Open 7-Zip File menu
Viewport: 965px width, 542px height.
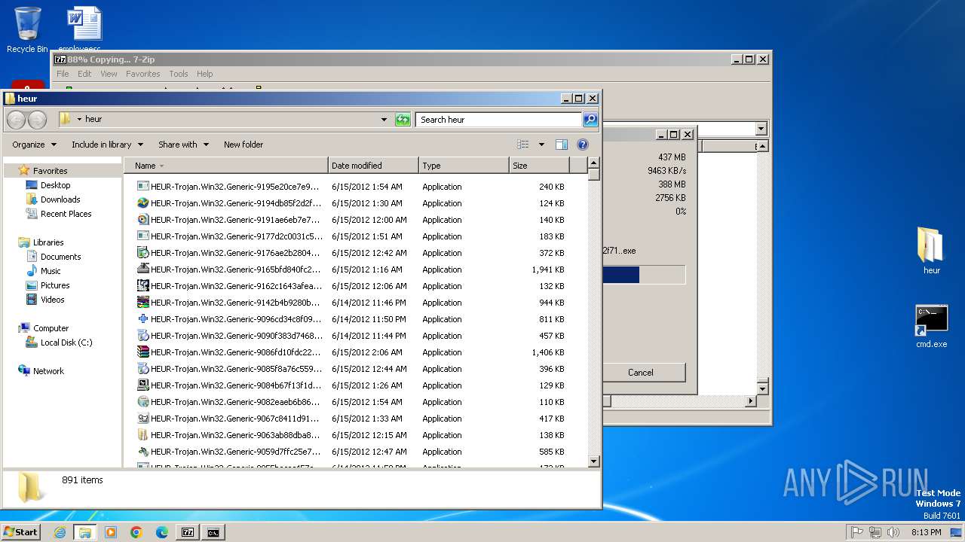point(63,74)
